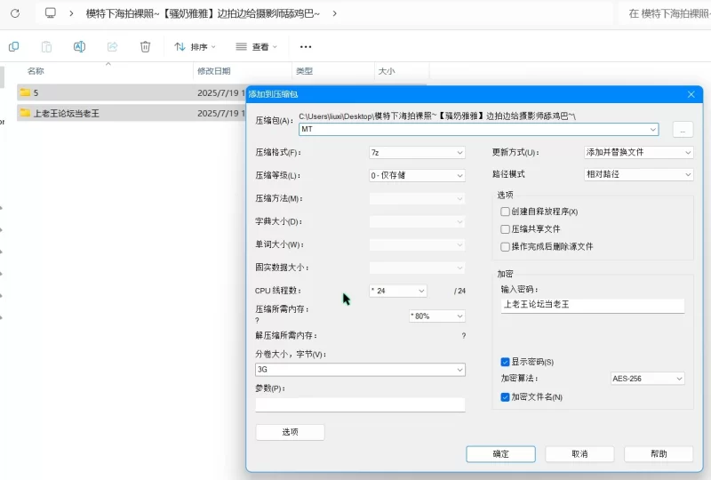The height and width of the screenshot is (480, 711).
Task: Open the 更新方式 dropdown
Action: pos(638,152)
